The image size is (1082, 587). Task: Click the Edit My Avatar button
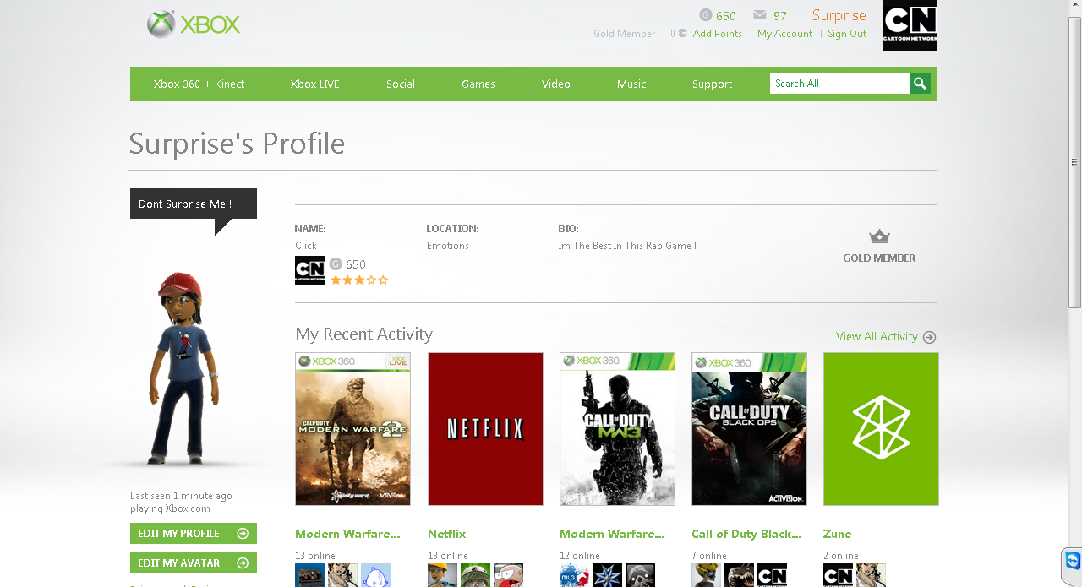pyautogui.click(x=194, y=563)
